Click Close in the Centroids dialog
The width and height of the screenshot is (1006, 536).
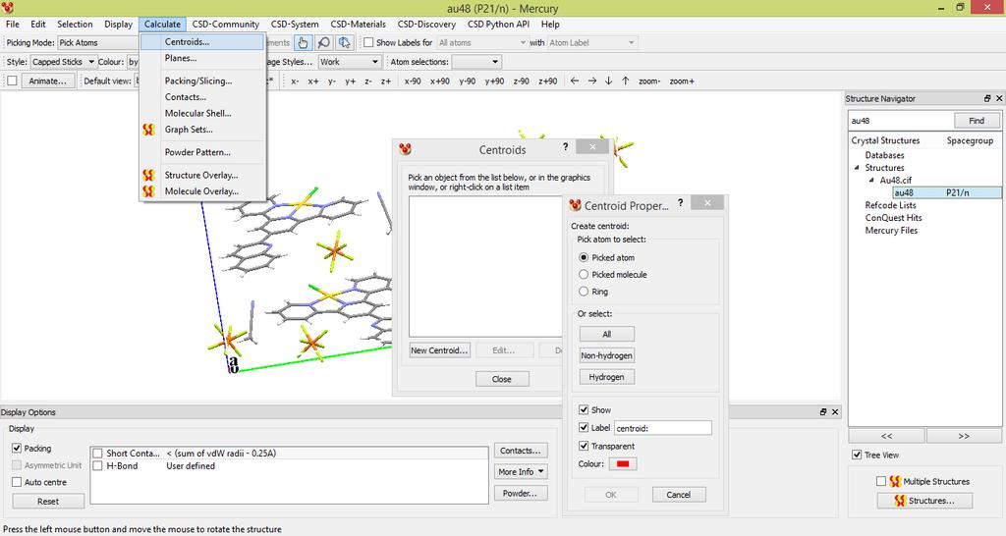(502, 379)
